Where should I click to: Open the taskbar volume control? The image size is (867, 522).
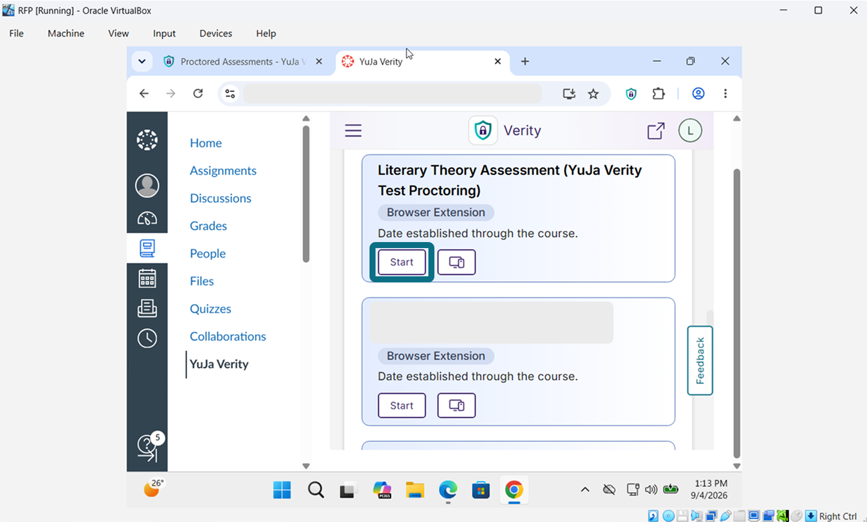pos(651,490)
